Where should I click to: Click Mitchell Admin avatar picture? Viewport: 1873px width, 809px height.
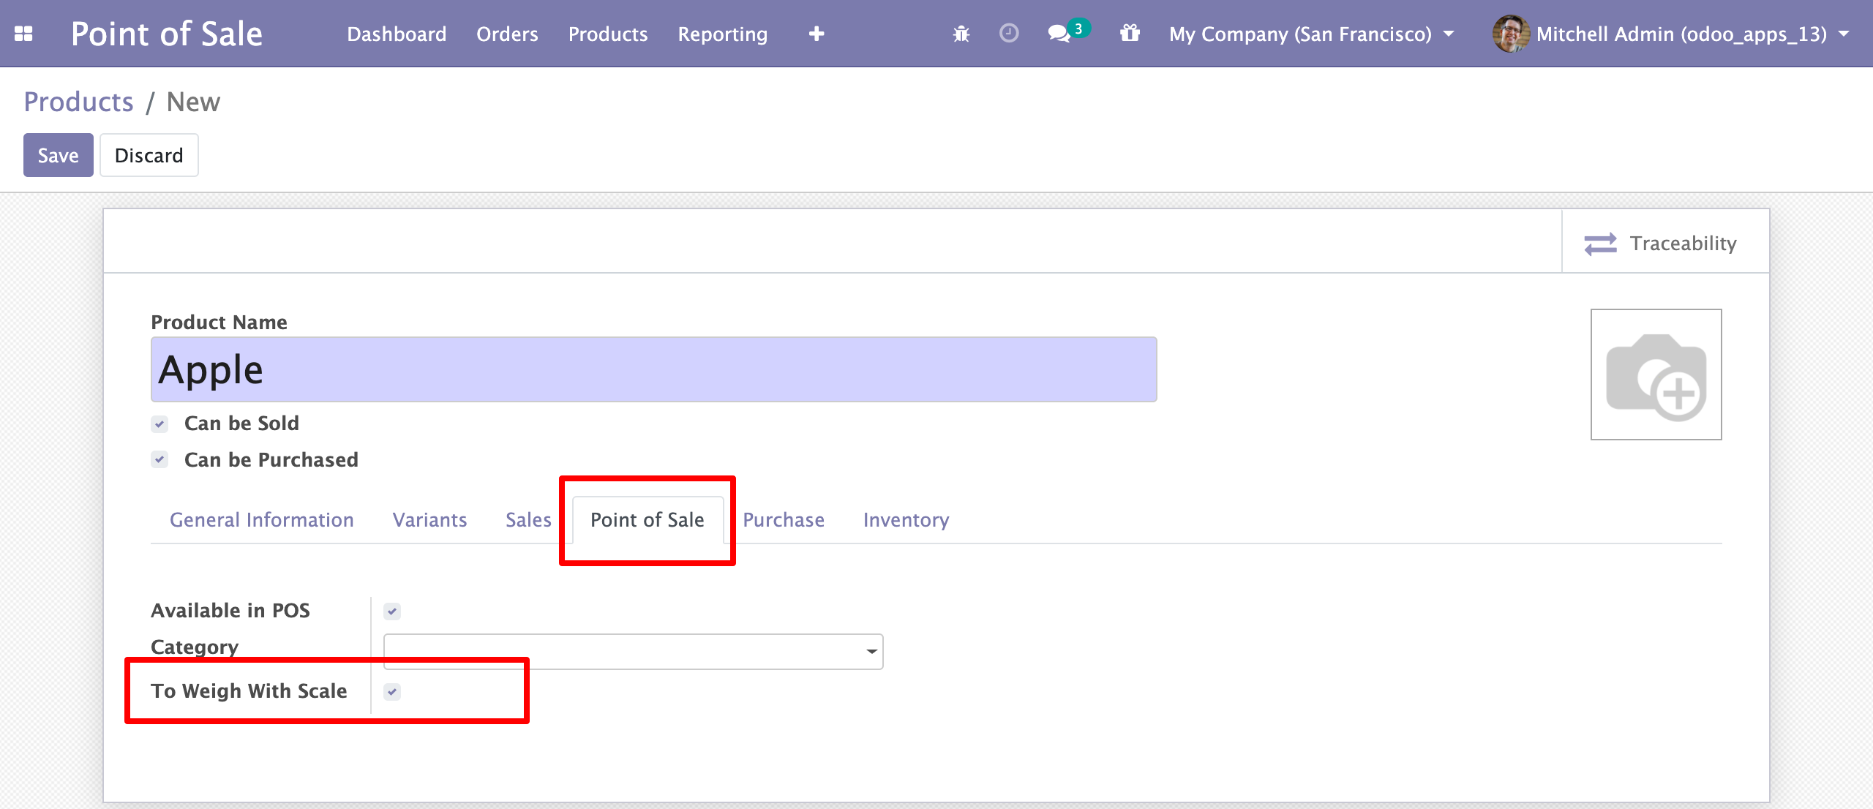click(1510, 34)
